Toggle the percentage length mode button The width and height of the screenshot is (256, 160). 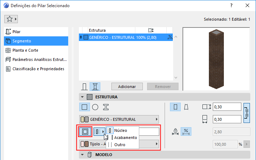pyautogui.click(x=186, y=131)
